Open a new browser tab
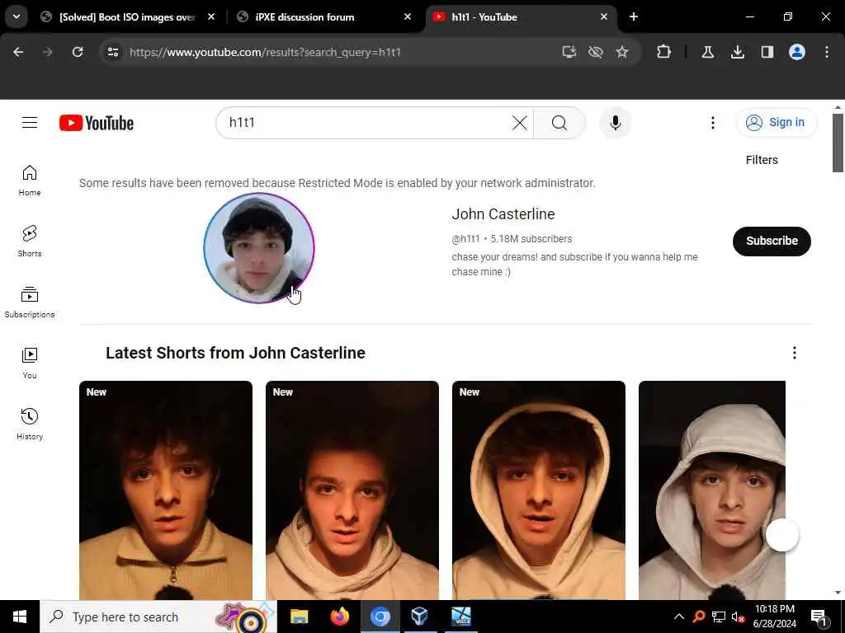Screen dimensions: 845x633 634,17
